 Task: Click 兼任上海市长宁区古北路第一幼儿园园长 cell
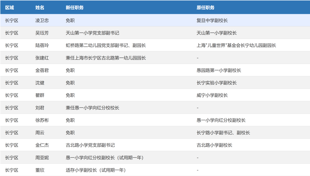click(x=106, y=58)
